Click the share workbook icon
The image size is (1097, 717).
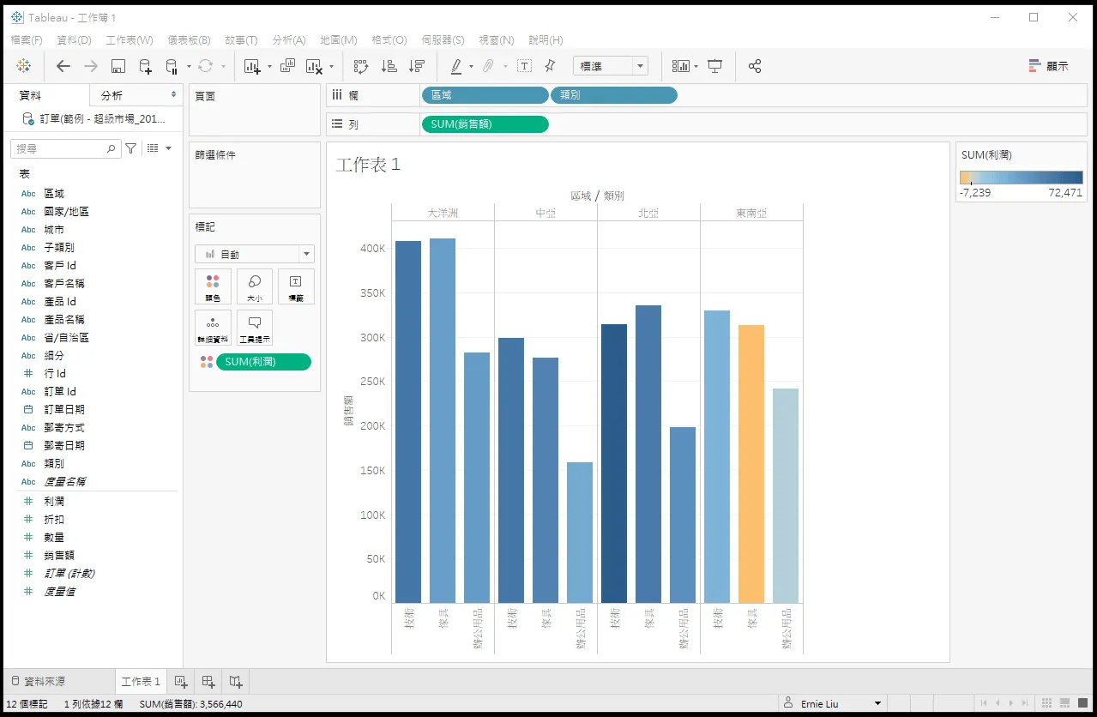pos(755,66)
